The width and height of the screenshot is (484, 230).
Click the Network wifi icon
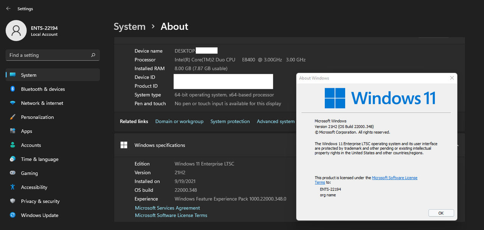13,103
